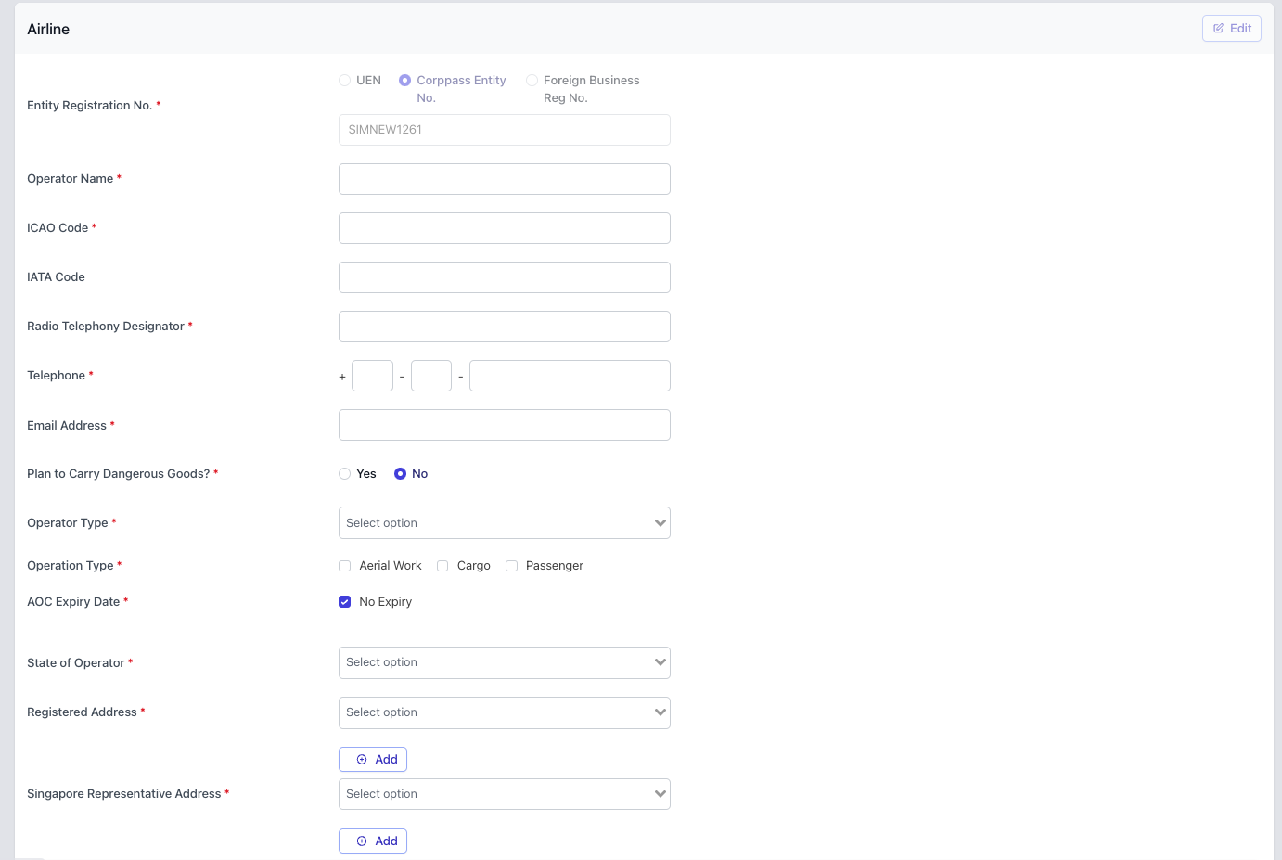Focus the ICAO Code input field

pos(504,228)
